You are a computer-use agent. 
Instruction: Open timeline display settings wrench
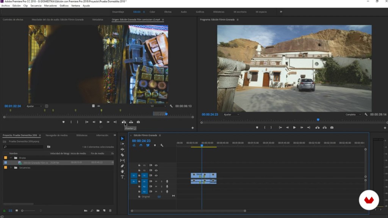point(162,145)
